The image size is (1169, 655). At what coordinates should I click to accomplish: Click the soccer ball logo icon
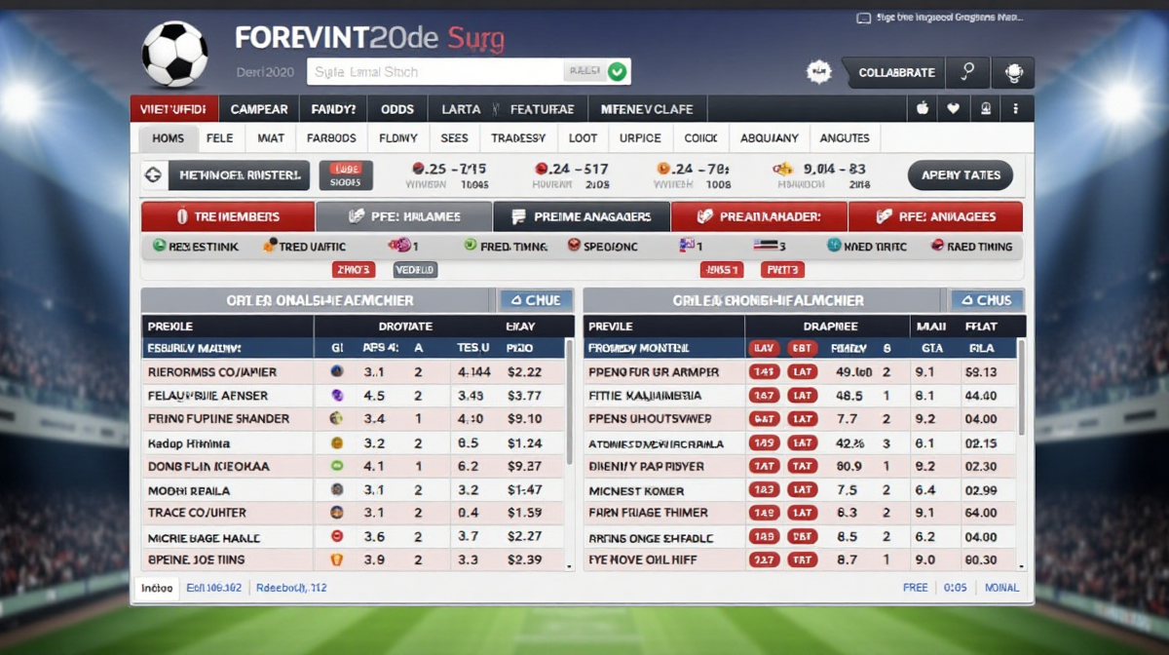tap(175, 55)
